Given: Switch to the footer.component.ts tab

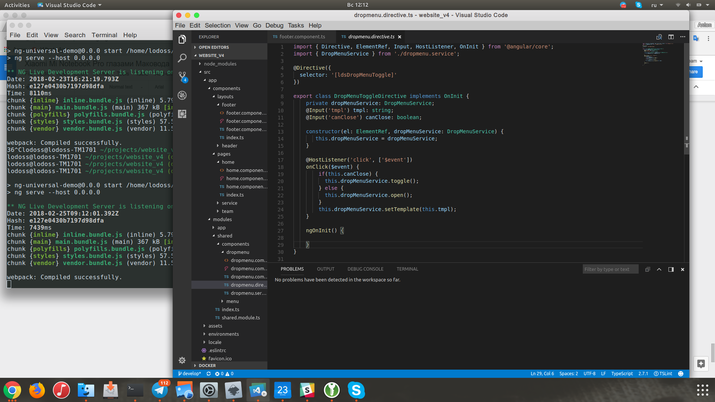Looking at the screenshot, I should [x=302, y=37].
